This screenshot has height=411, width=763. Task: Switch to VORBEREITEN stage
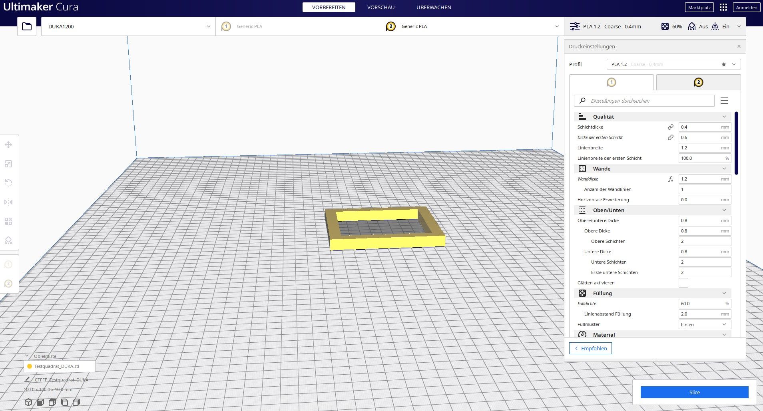click(x=329, y=7)
